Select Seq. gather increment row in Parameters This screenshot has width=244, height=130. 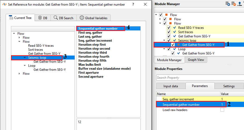point(200,99)
